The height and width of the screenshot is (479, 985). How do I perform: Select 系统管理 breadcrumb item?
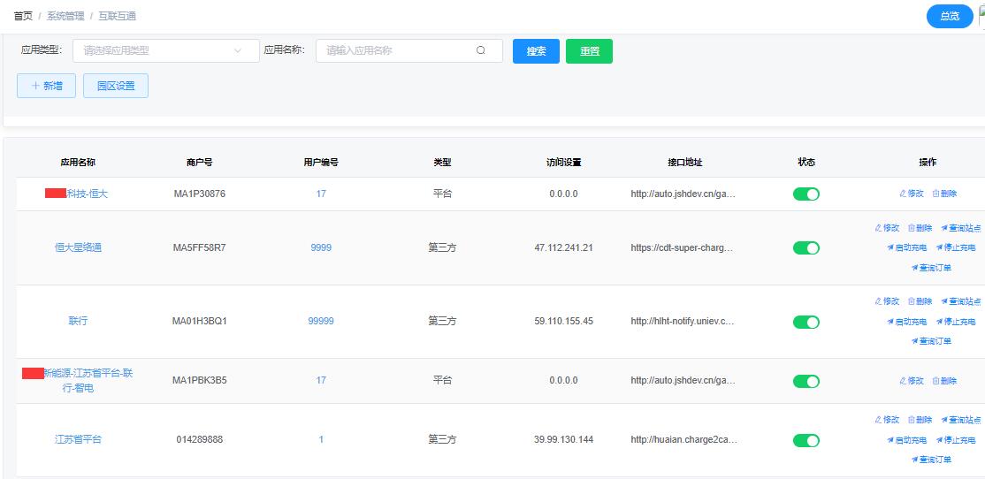coord(66,16)
